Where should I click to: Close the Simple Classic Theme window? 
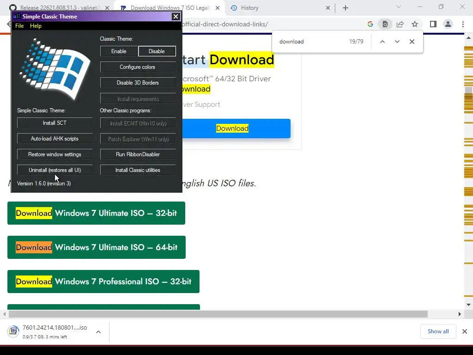176,17
